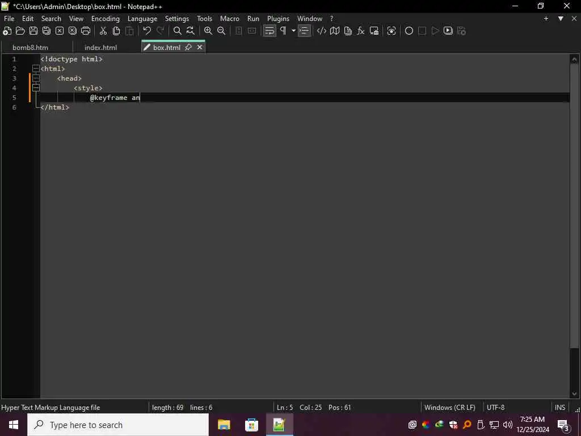Screen dimensions: 581x436
Task: Open the Macro menu
Action: tap(230, 19)
